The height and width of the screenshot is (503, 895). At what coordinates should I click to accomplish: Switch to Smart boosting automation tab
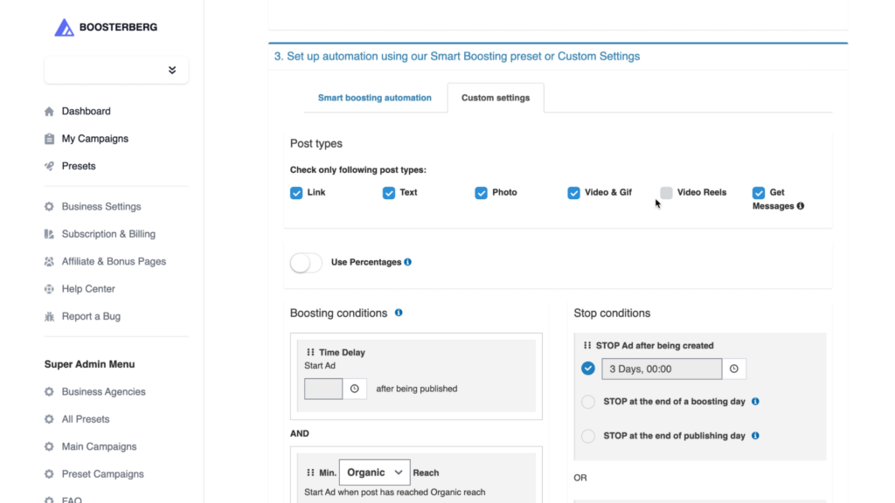[x=374, y=98]
